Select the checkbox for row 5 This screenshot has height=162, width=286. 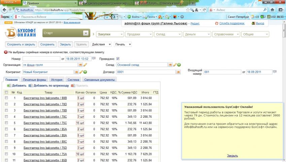[6, 123]
